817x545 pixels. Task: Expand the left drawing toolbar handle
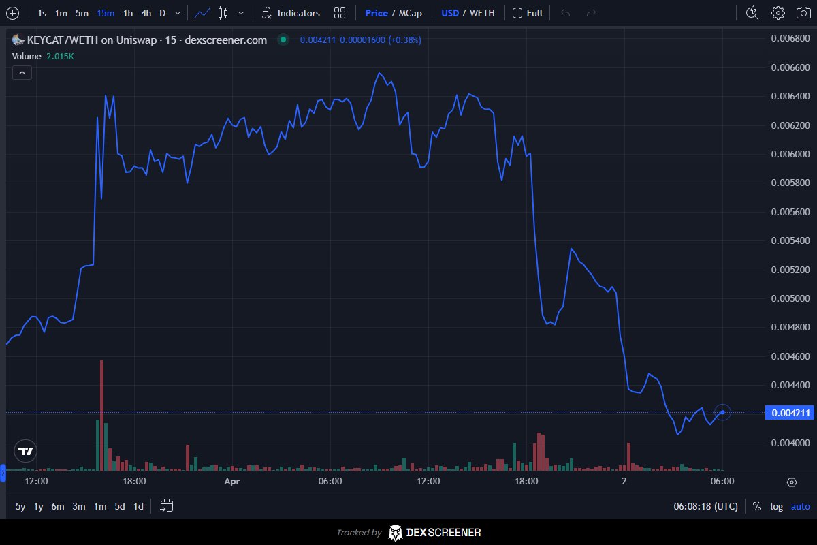tap(3, 471)
